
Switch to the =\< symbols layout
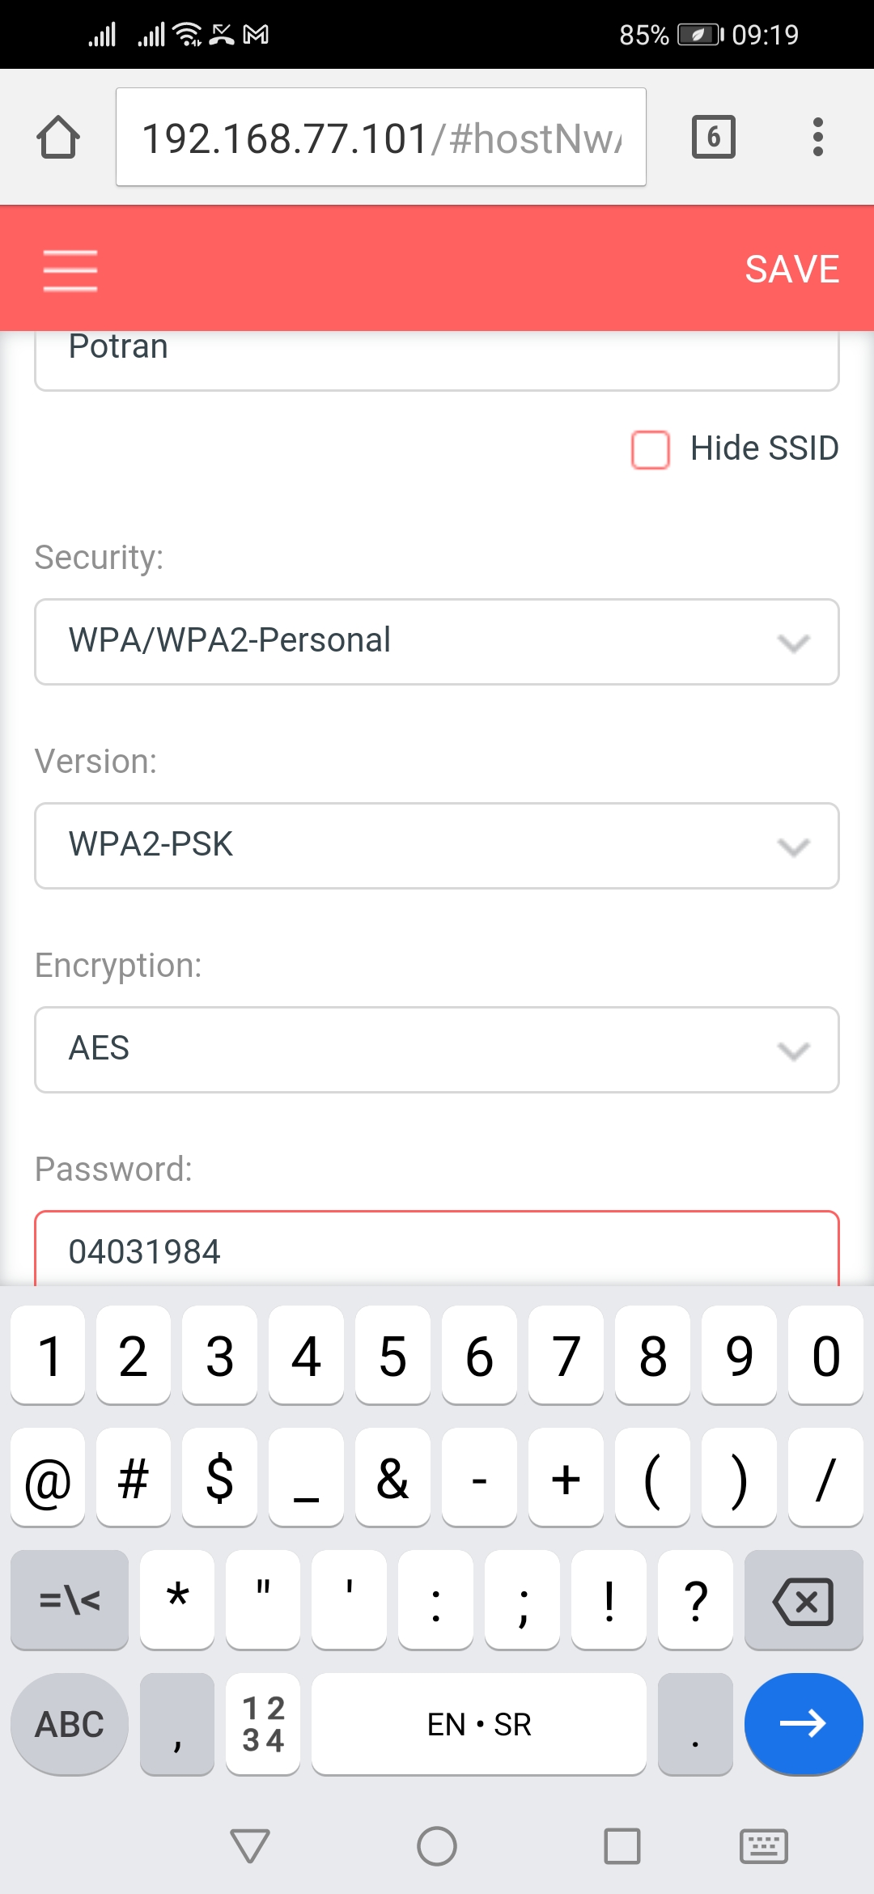(70, 1599)
